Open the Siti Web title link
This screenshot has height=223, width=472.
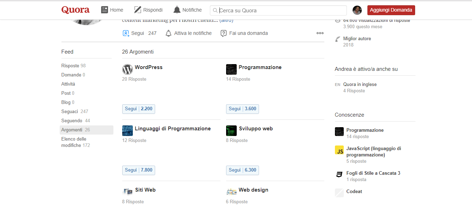(x=145, y=190)
